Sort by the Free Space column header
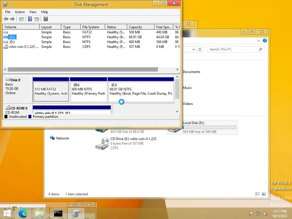292x219 pixels. tap(164, 27)
